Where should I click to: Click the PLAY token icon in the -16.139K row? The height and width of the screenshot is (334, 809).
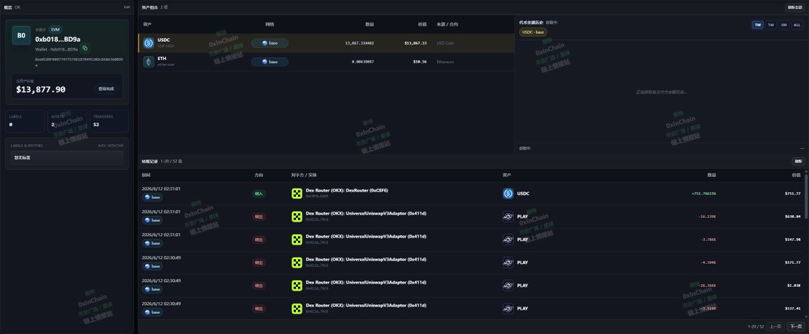508,217
